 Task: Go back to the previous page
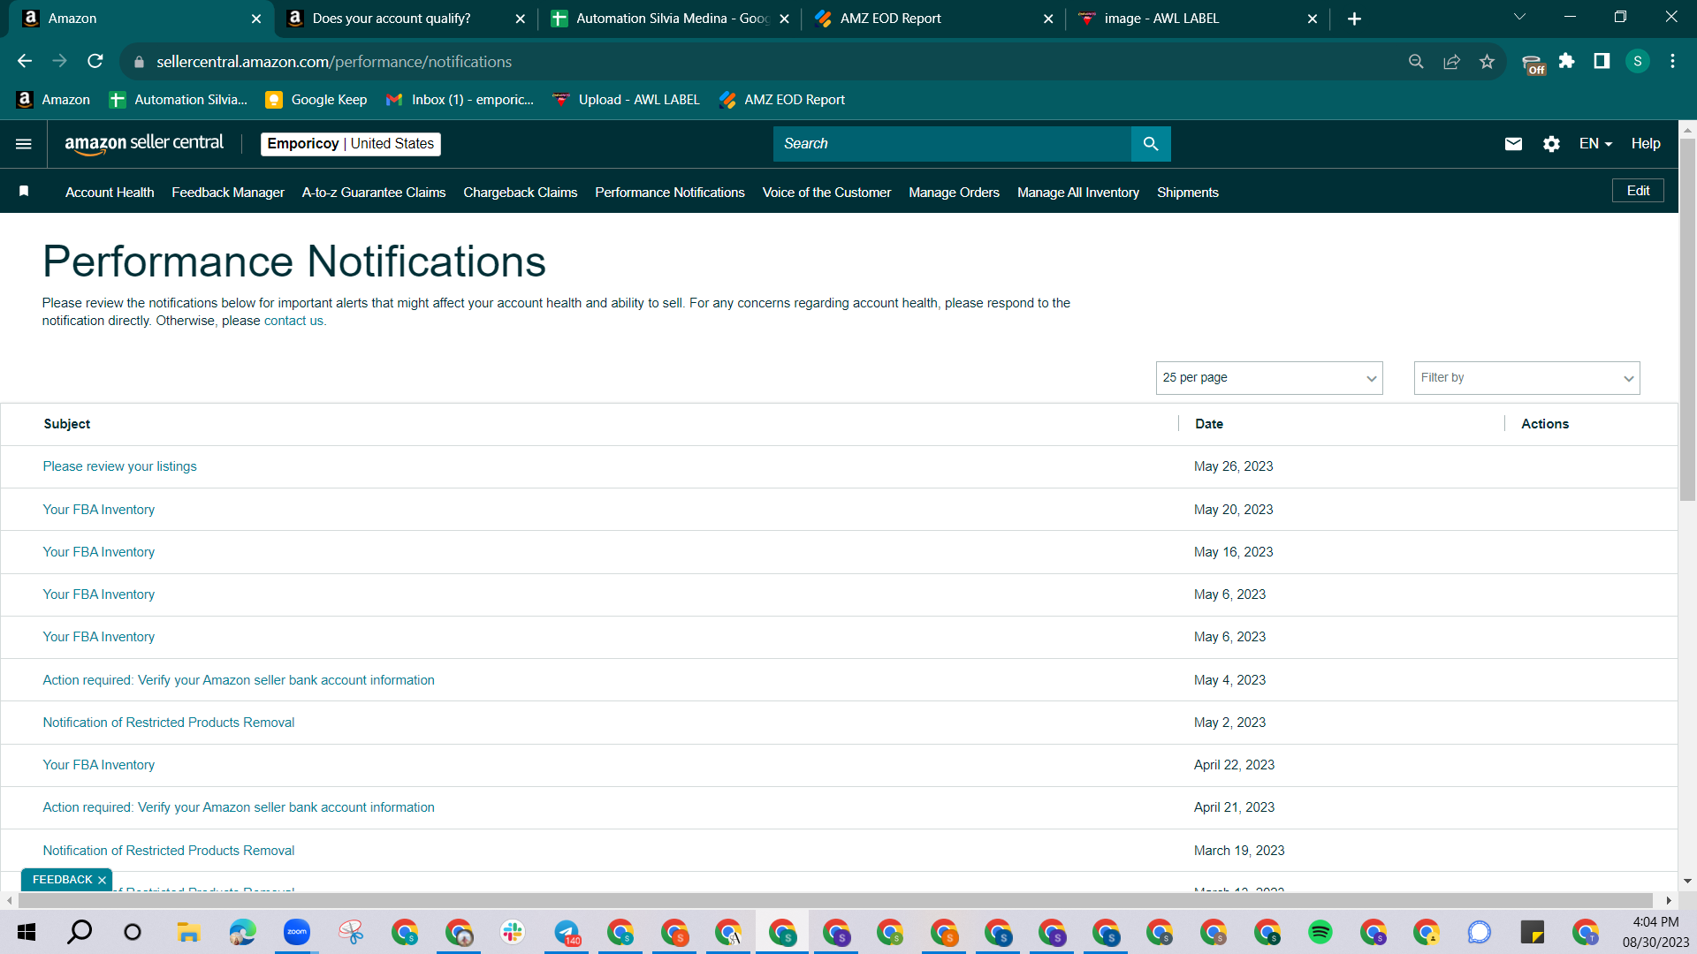coord(25,61)
